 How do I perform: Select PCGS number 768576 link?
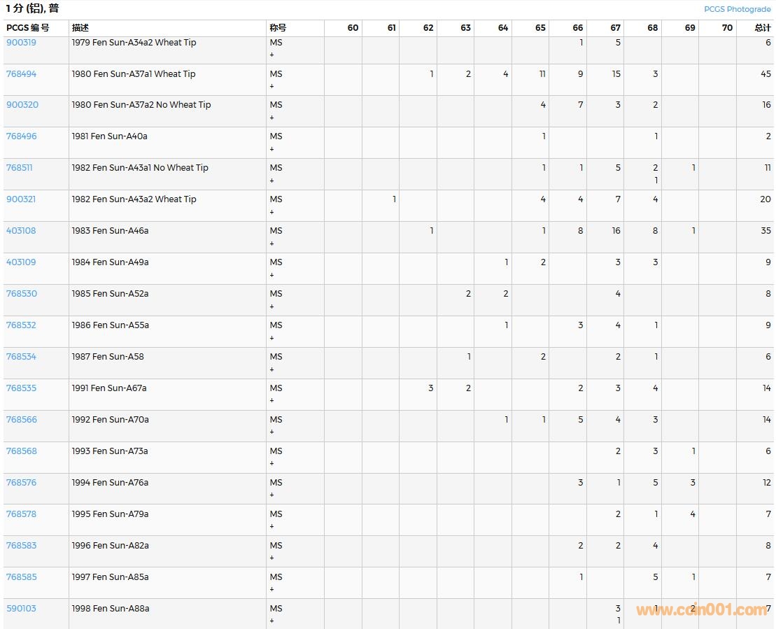tap(21, 483)
